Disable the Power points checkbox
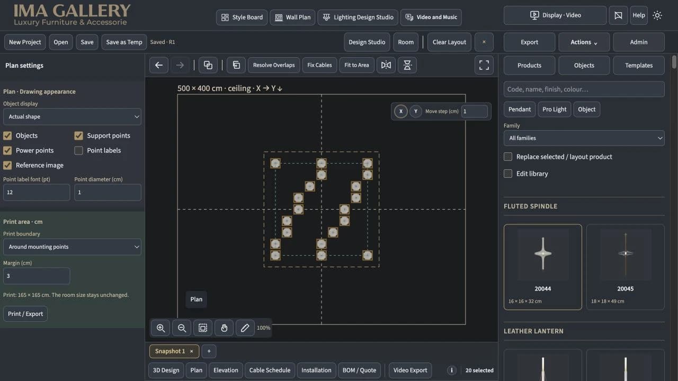This screenshot has height=381, width=678. (x=7, y=150)
